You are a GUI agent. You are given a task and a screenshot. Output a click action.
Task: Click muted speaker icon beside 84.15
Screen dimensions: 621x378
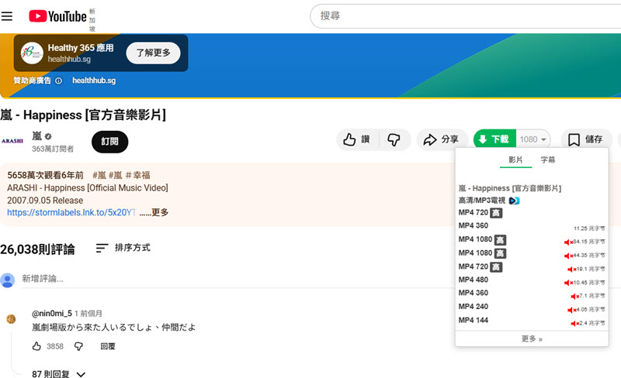coord(569,242)
